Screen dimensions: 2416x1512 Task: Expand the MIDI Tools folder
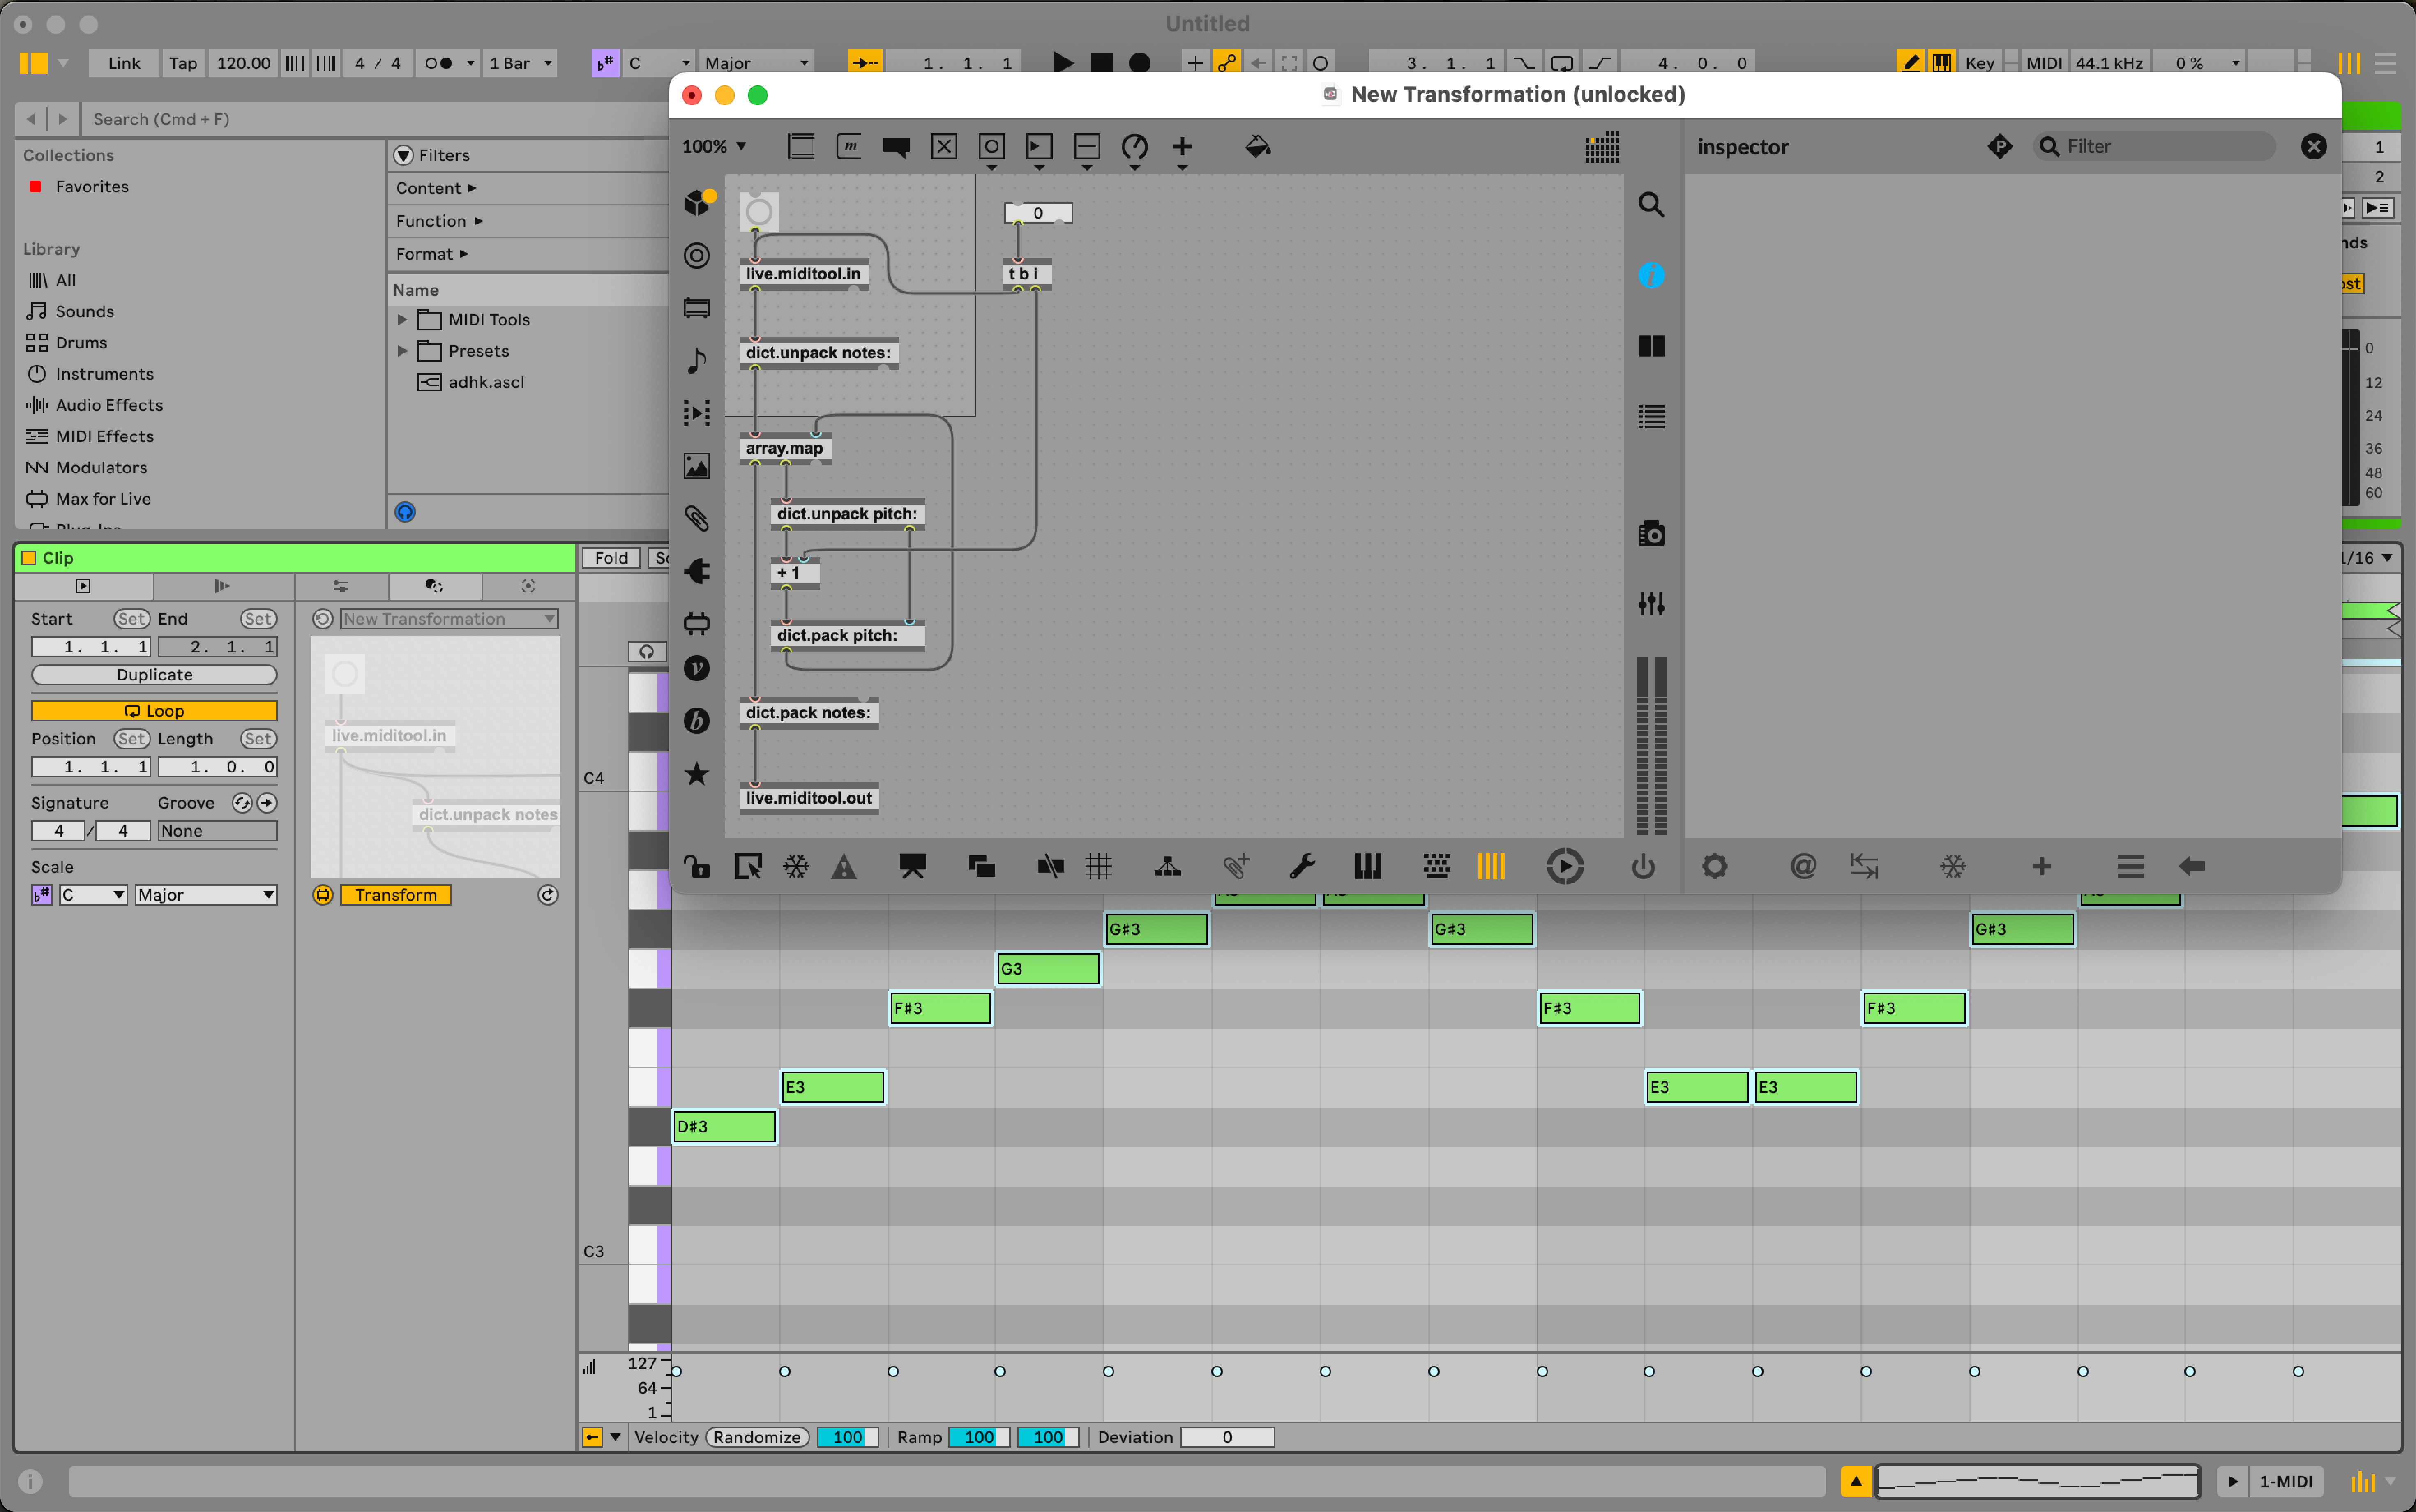402,320
